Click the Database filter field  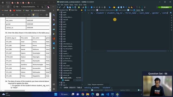[x=63, y=10]
